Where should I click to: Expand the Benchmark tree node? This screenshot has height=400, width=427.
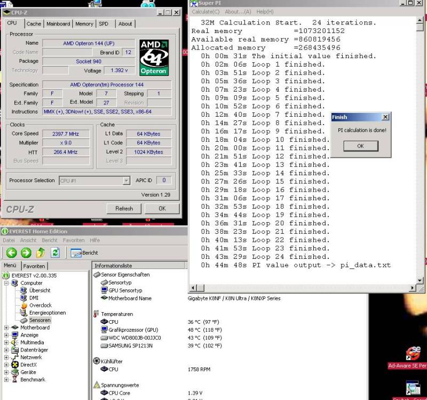pyautogui.click(x=6, y=380)
